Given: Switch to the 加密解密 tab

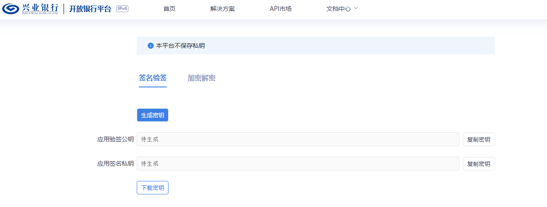Looking at the screenshot, I should point(202,78).
